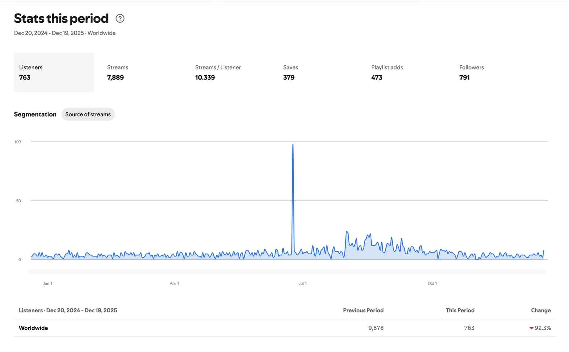This screenshot has width=569, height=352.
Task: Click the date range subtitle text
Action: pos(64,33)
